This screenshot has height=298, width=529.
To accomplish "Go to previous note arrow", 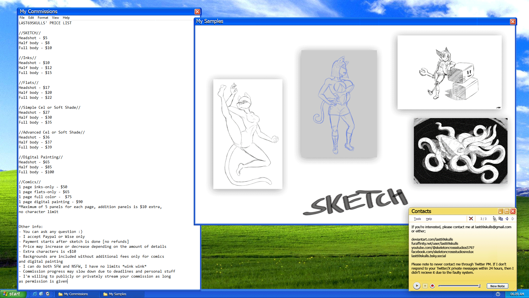I will [x=507, y=219].
